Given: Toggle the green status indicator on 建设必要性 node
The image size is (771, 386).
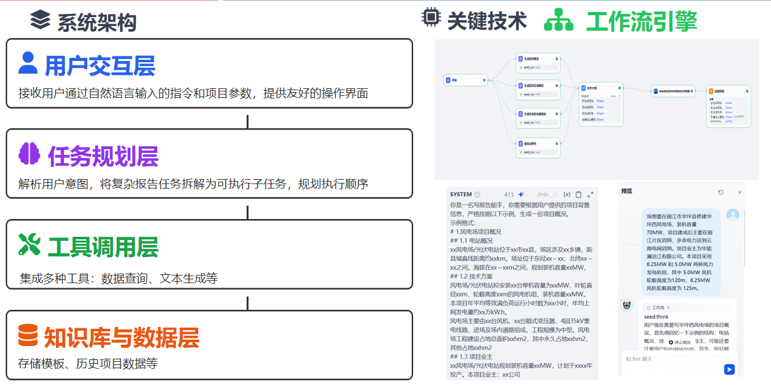Looking at the screenshot, I should click(x=557, y=143).
